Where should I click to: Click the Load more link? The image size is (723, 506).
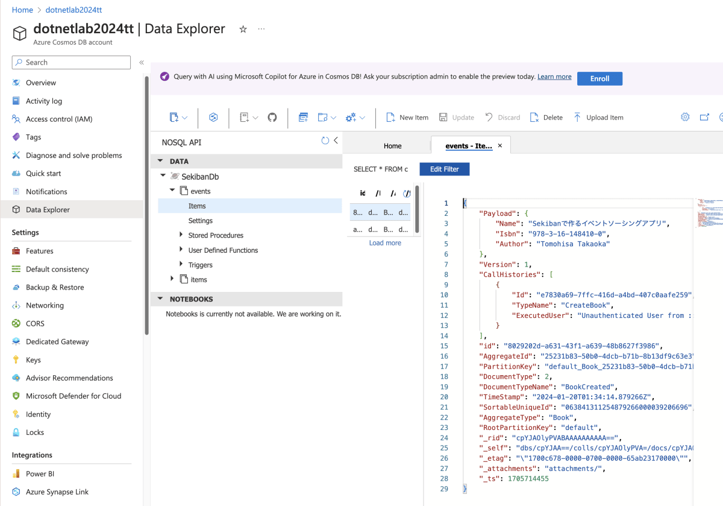tap(385, 243)
